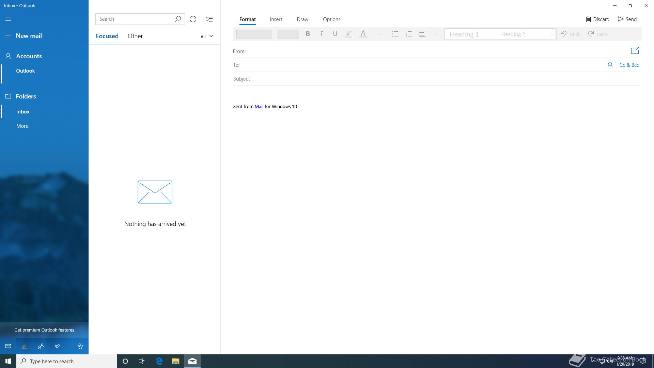Image resolution: width=654 pixels, height=368 pixels.
Task: Send the email message
Action: click(627, 19)
